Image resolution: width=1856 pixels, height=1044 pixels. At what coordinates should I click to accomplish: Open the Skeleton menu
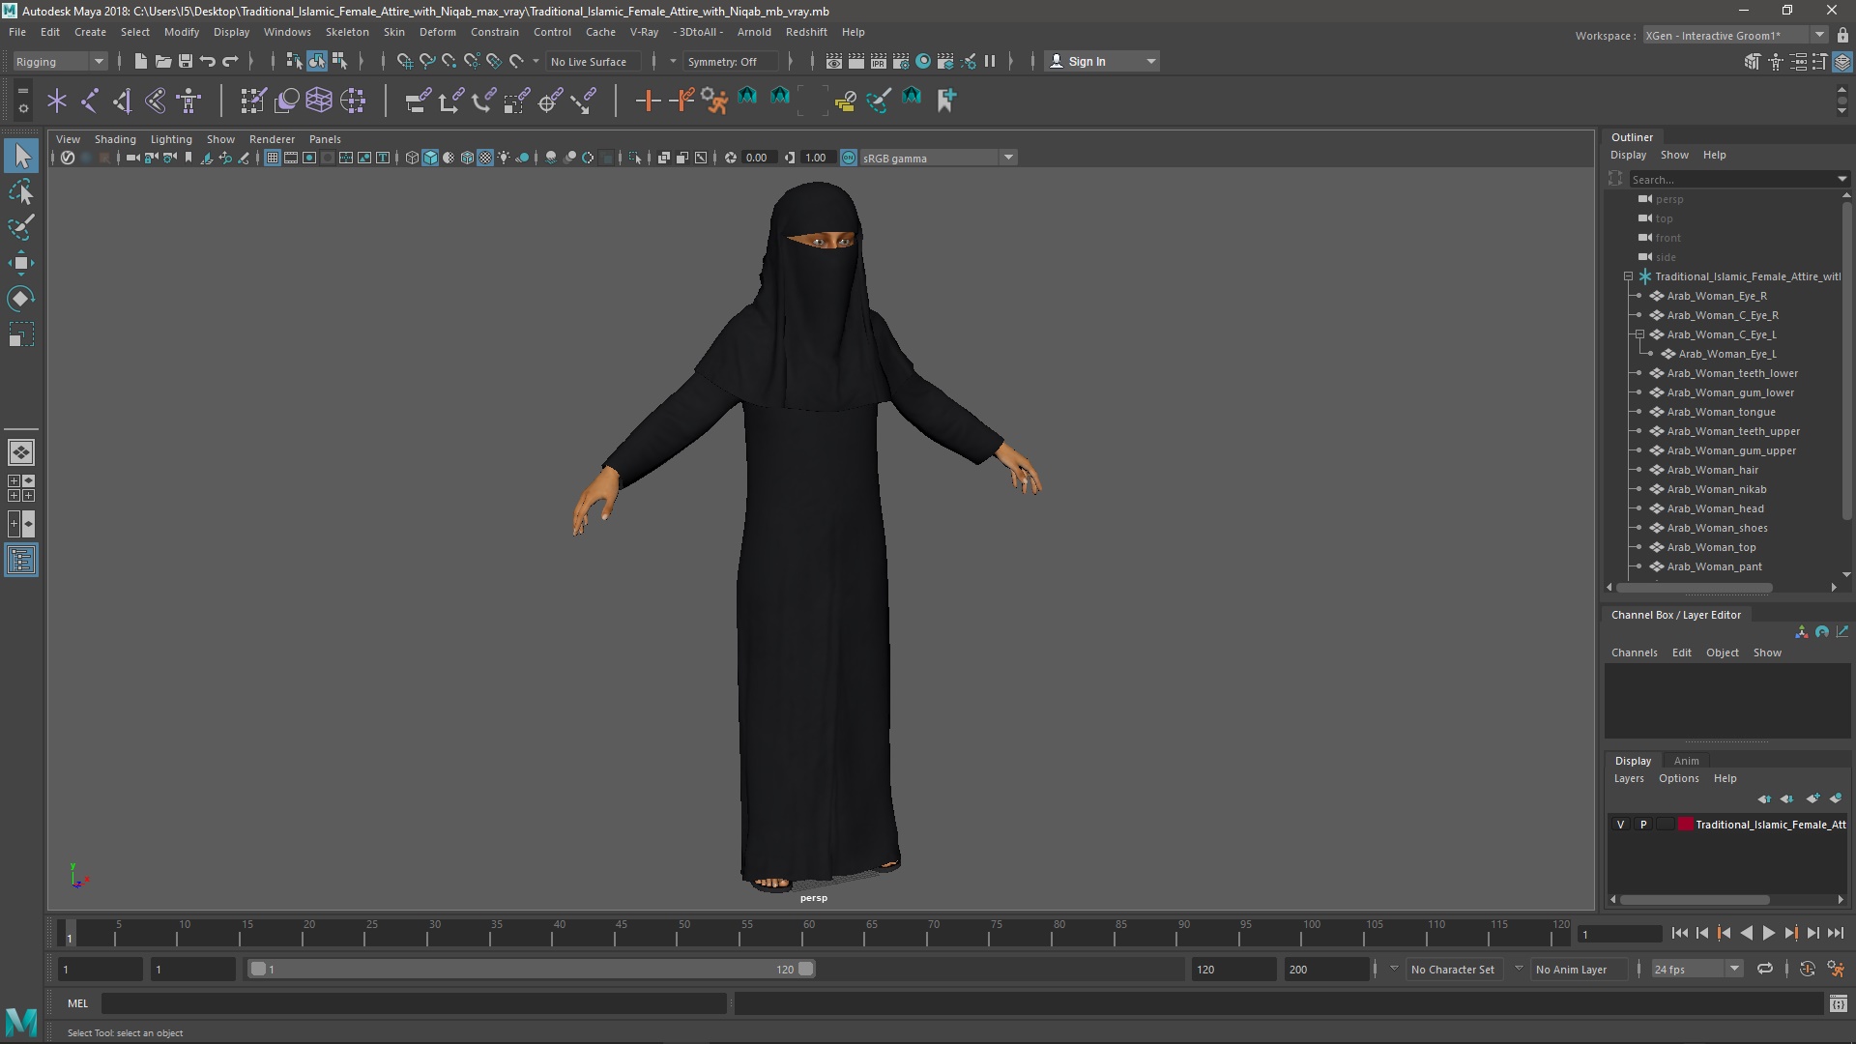click(x=346, y=32)
